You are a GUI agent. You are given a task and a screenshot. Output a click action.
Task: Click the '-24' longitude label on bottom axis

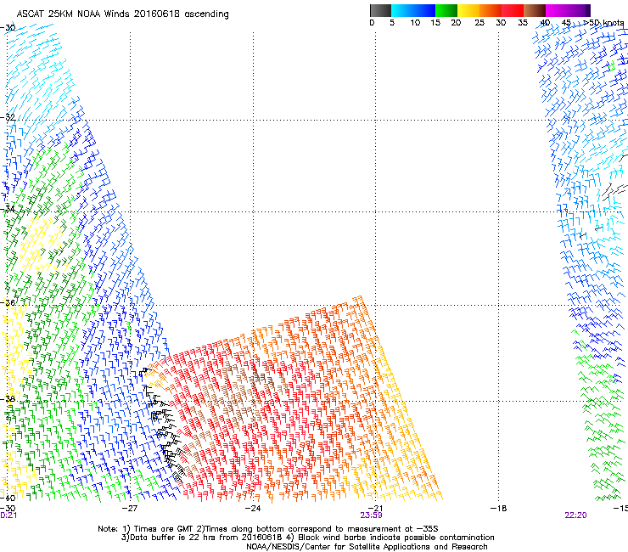tap(253, 509)
